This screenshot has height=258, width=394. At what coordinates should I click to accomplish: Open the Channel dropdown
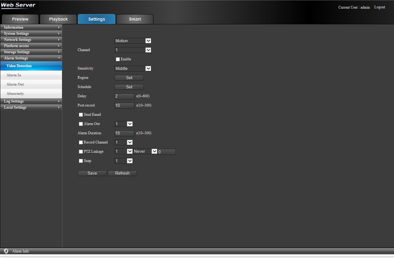click(x=133, y=50)
